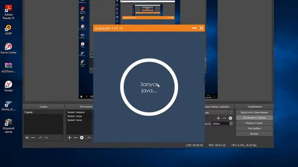Viewport: 298px width, 167px height.
Task: Click the Запустить трансляцию button
Action: pyautogui.click(x=254, y=112)
